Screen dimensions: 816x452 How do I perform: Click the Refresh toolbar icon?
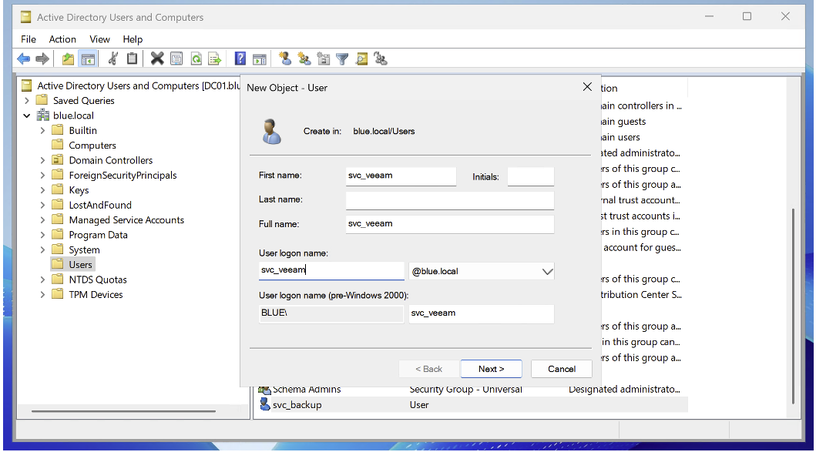[196, 59]
